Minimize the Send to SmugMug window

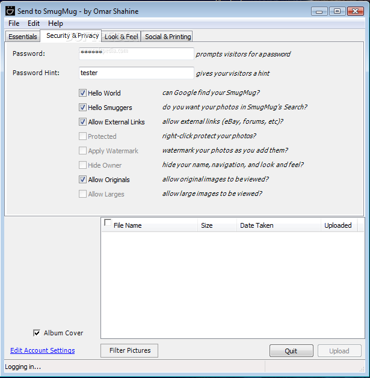pos(319,11)
